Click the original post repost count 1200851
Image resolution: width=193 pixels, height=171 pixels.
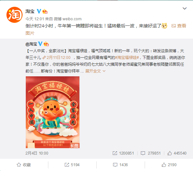pyautogui.click(x=123, y=153)
